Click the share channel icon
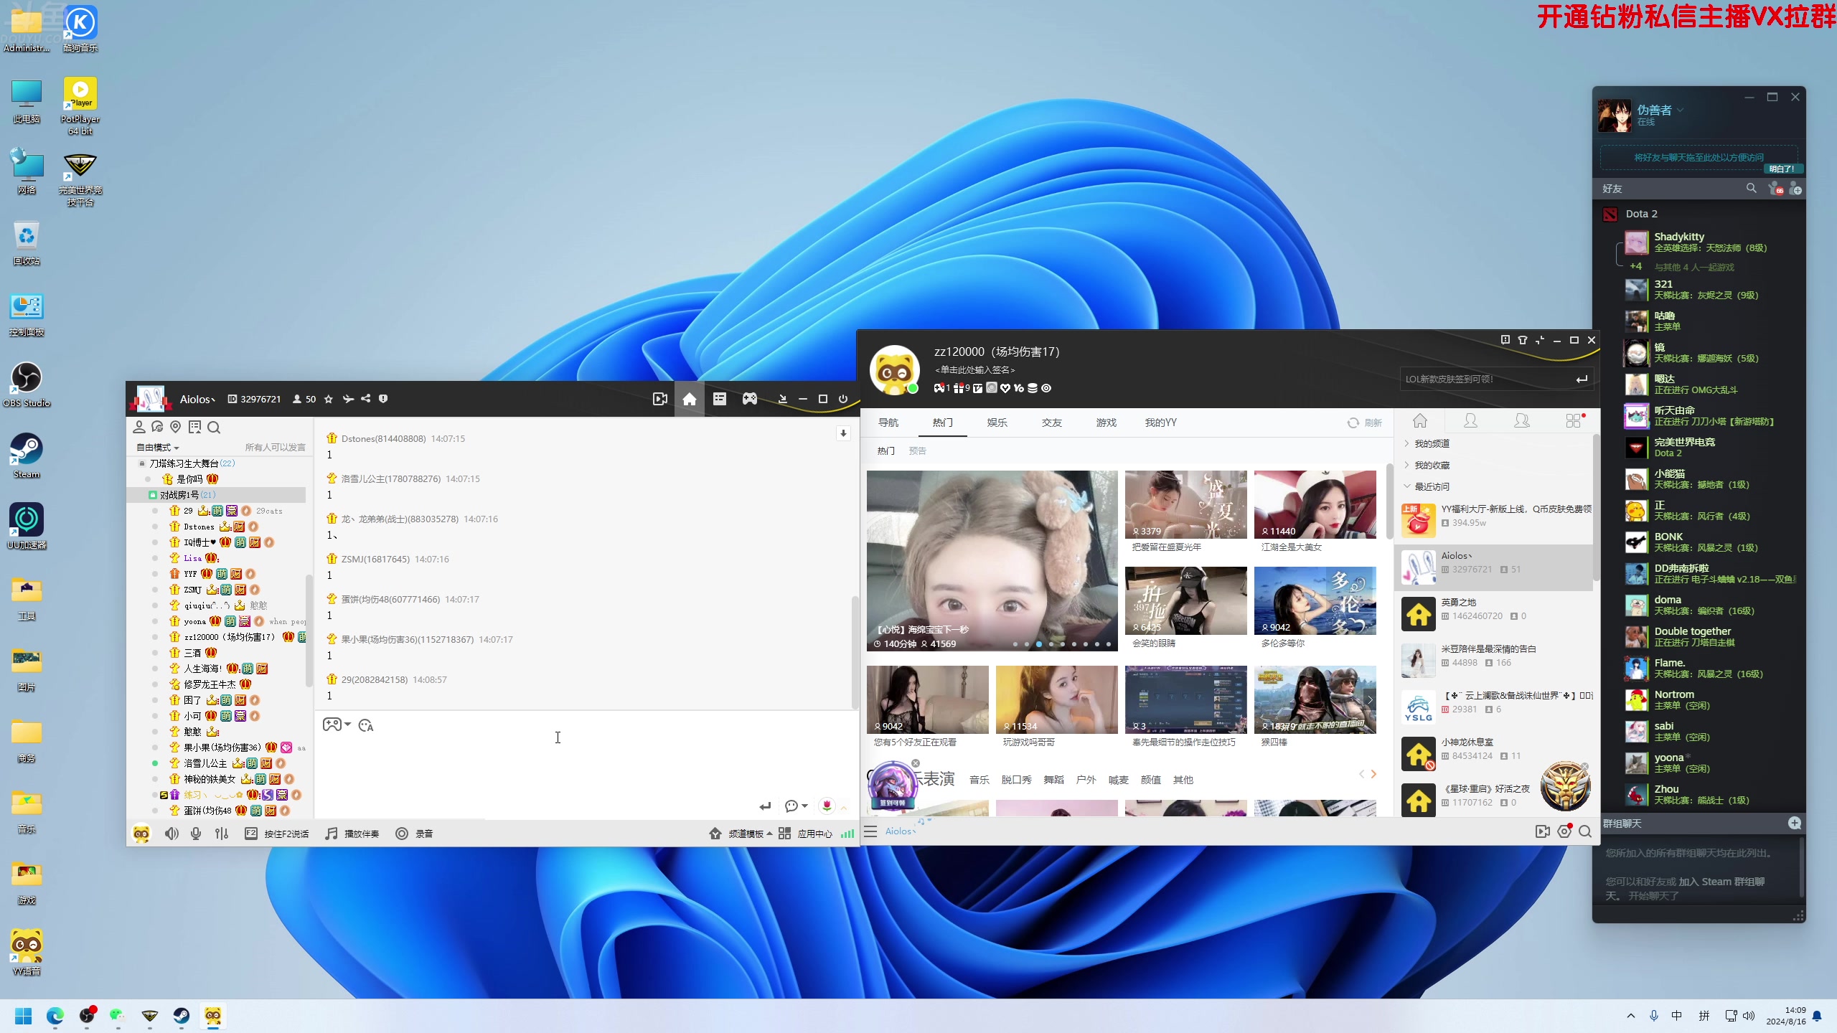The image size is (1837, 1033). (366, 399)
